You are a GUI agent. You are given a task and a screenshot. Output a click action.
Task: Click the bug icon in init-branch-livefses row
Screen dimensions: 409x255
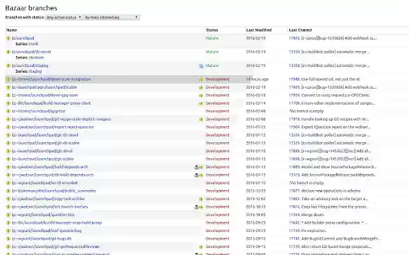tap(196, 207)
